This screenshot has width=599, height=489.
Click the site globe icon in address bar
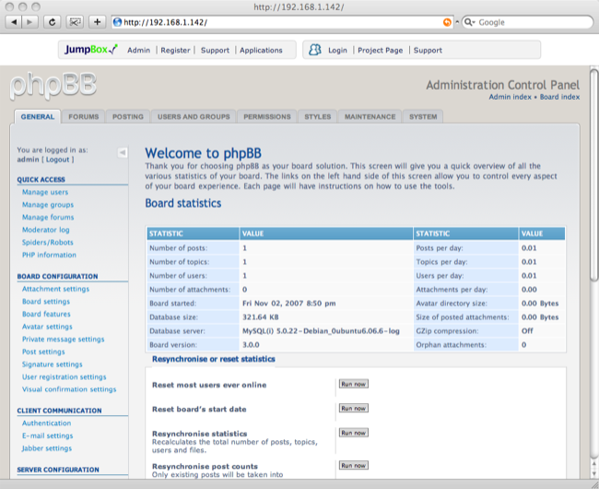118,22
